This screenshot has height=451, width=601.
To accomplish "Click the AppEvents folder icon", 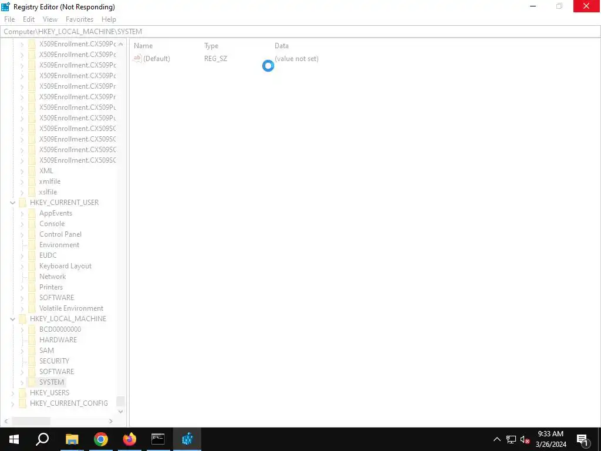I will point(32,213).
